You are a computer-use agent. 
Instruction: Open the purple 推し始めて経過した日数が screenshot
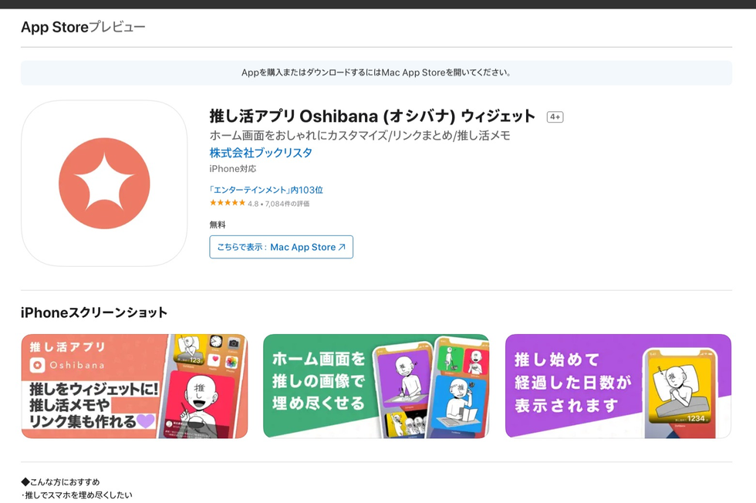[618, 387]
